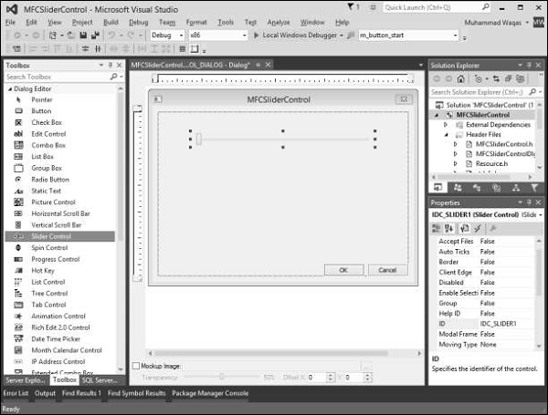Image resolution: width=548 pixels, height=415 pixels.
Task: Pick Combo Box from Toolbox
Action: click(48, 145)
